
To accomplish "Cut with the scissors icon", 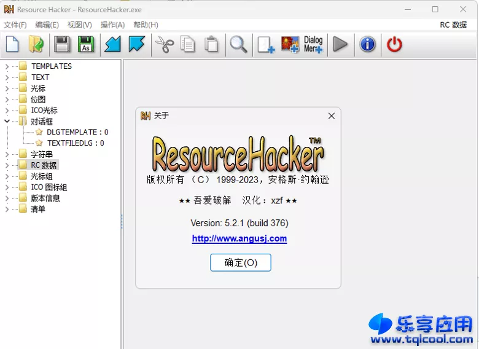I will click(x=165, y=44).
